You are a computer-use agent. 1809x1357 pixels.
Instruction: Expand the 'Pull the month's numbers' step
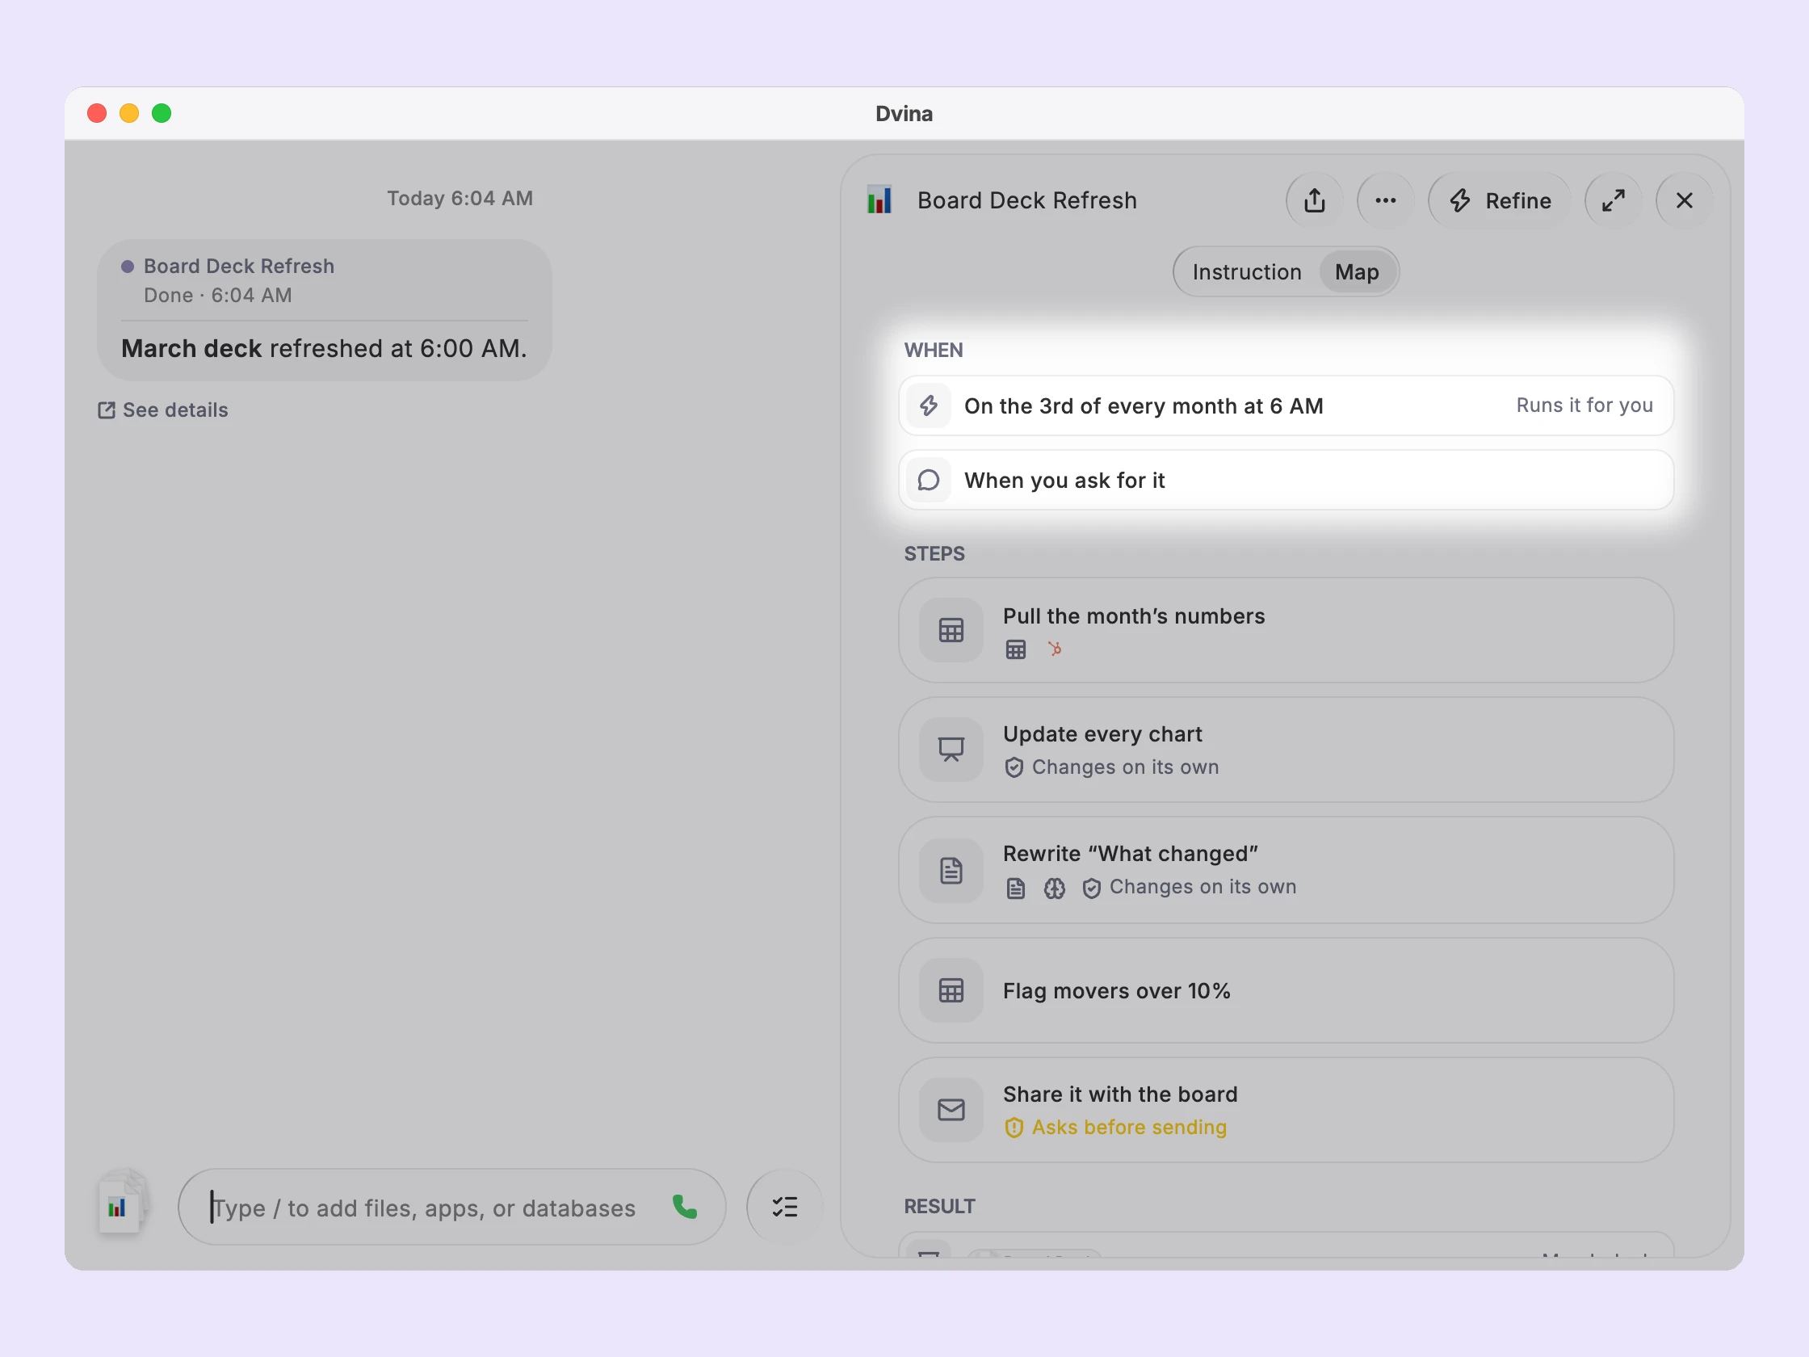pos(1286,630)
